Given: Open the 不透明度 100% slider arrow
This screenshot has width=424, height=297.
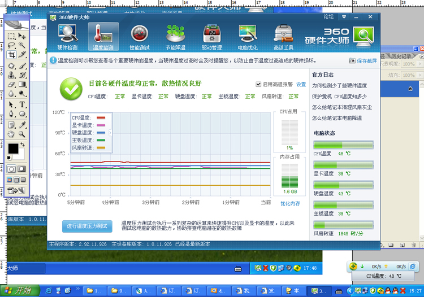Looking at the screenshot, I should coord(420,64).
